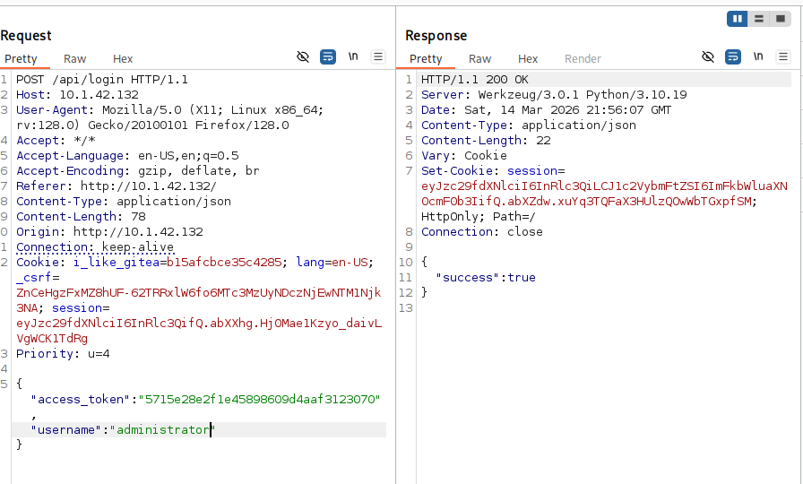803x484 pixels.
Task: Open the Request panel options menu
Action: click(x=378, y=57)
